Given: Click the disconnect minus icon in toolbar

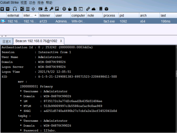Looking at the screenshot, I should tap(8, 9).
